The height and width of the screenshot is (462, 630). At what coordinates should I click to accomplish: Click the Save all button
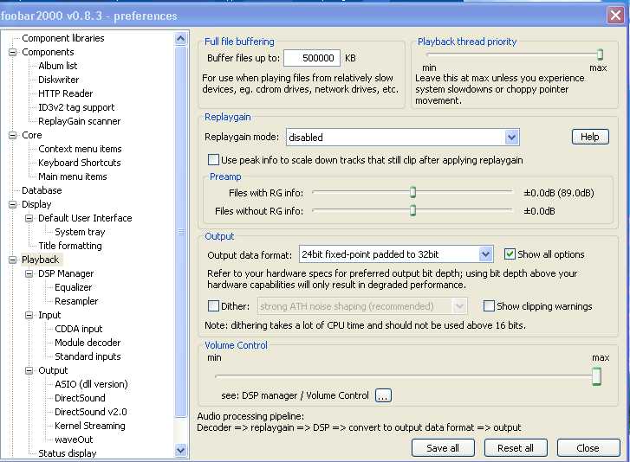(x=443, y=448)
